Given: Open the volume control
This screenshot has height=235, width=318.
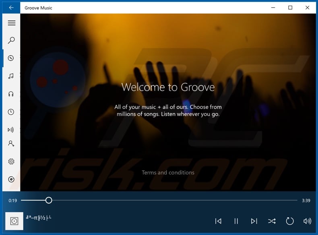Looking at the screenshot, I should (x=307, y=221).
